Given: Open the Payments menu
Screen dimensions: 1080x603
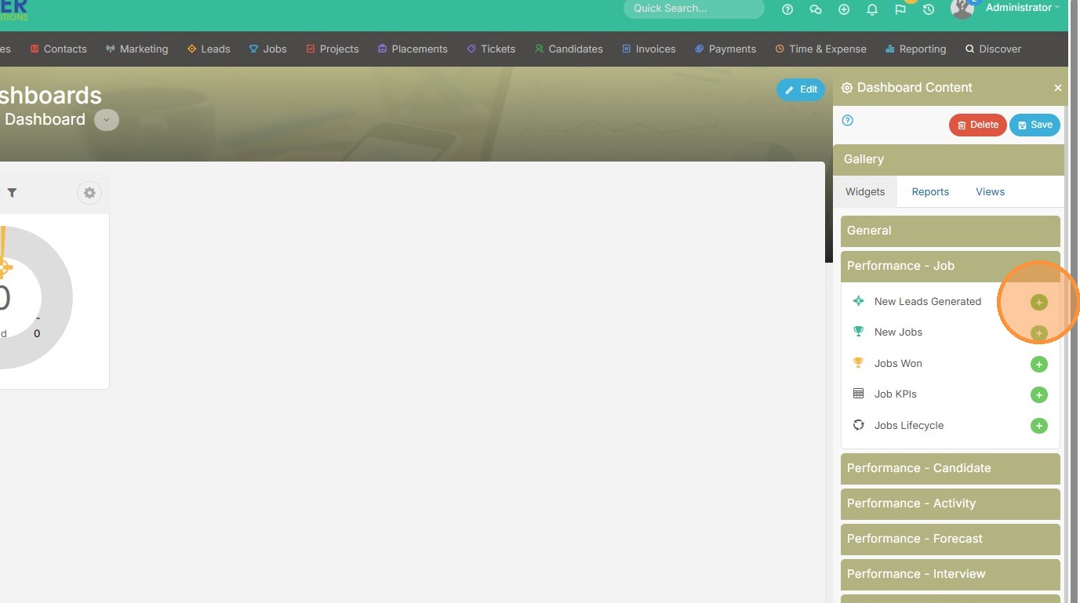Looking at the screenshot, I should [x=725, y=49].
